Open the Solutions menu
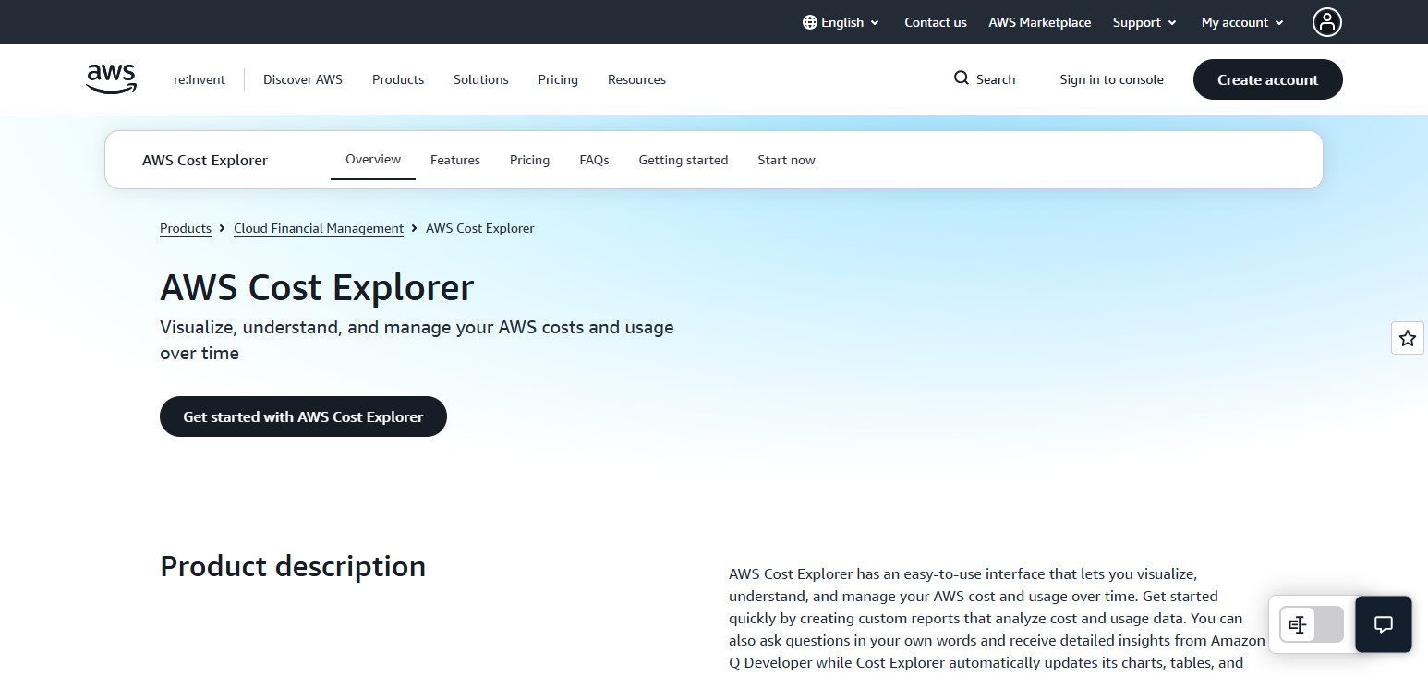This screenshot has height=676, width=1428. (481, 79)
